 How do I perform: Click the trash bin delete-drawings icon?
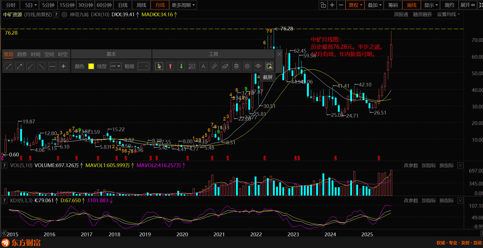[x=236, y=66]
